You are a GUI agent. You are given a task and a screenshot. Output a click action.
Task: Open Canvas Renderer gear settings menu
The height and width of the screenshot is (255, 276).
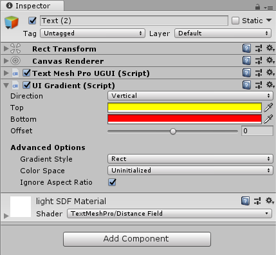point(270,61)
